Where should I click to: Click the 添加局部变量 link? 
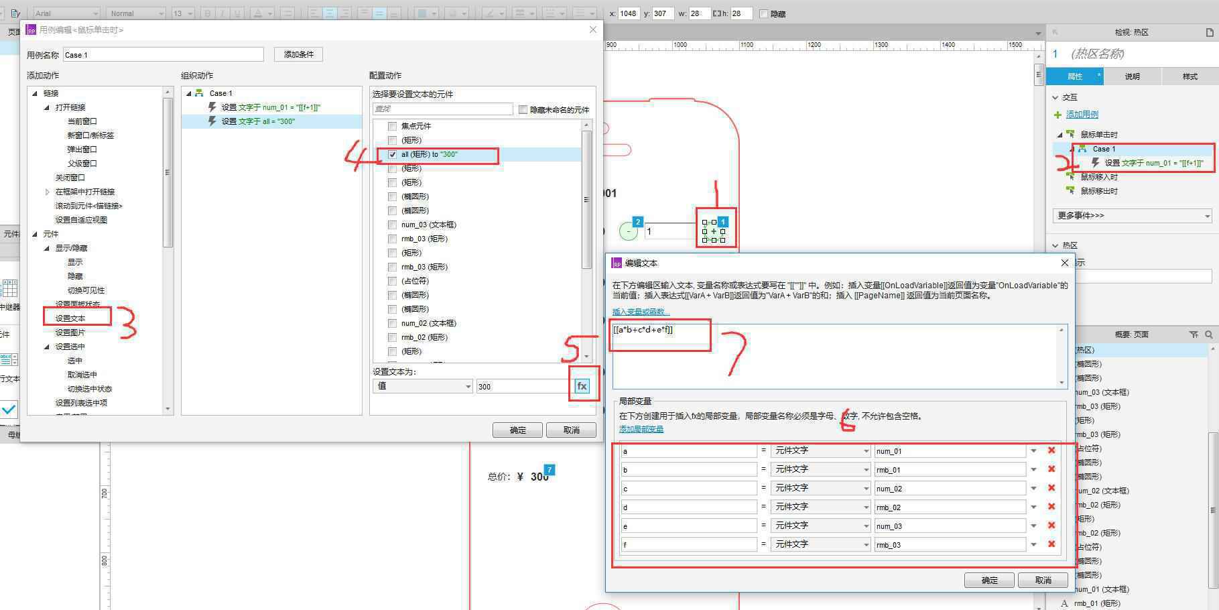(x=641, y=429)
